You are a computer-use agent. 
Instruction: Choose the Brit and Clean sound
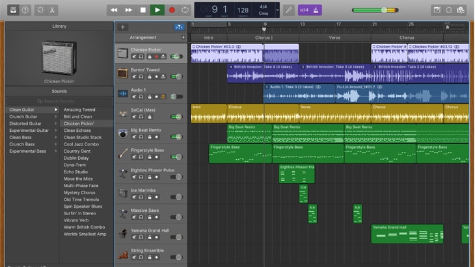[x=77, y=117]
